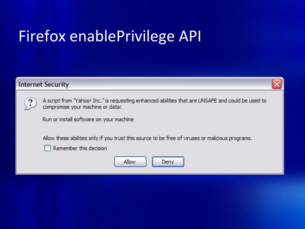Image resolution: width=305 pixels, height=229 pixels.
Task: Enable the Remember this decision checkbox
Action: click(47, 148)
